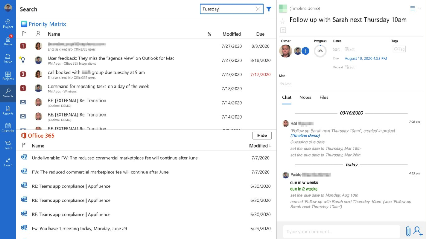Open the Feed section in the sidebar
Screen dimensions: 426x239
click(x=8, y=144)
